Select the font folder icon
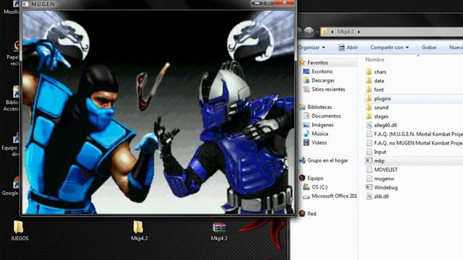 pos(369,90)
